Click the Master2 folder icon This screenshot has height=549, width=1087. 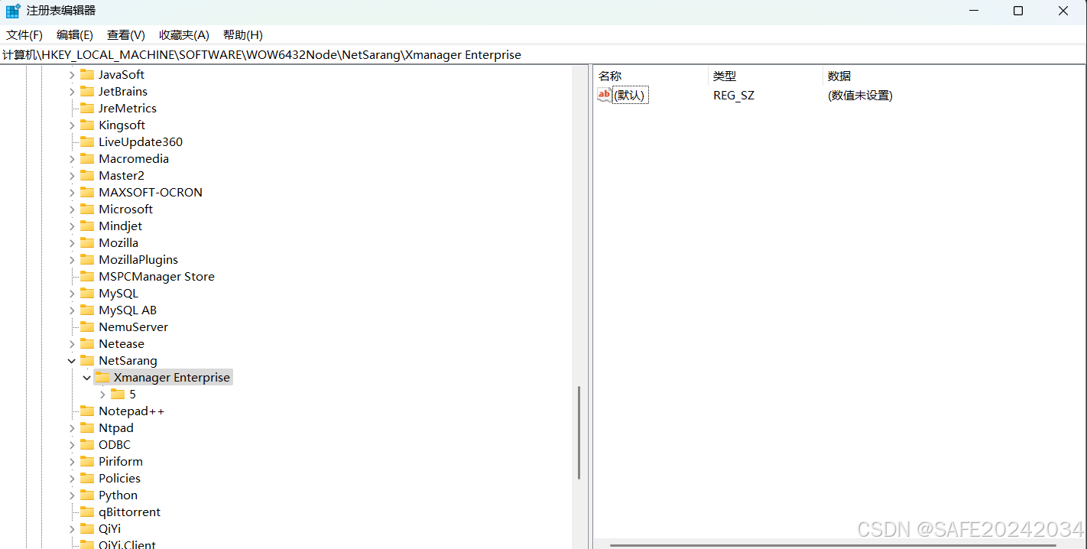(87, 175)
